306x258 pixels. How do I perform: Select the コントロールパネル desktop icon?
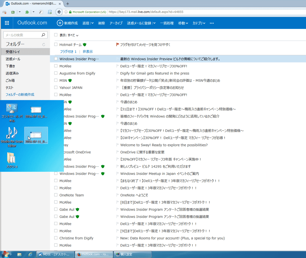tap(12, 113)
